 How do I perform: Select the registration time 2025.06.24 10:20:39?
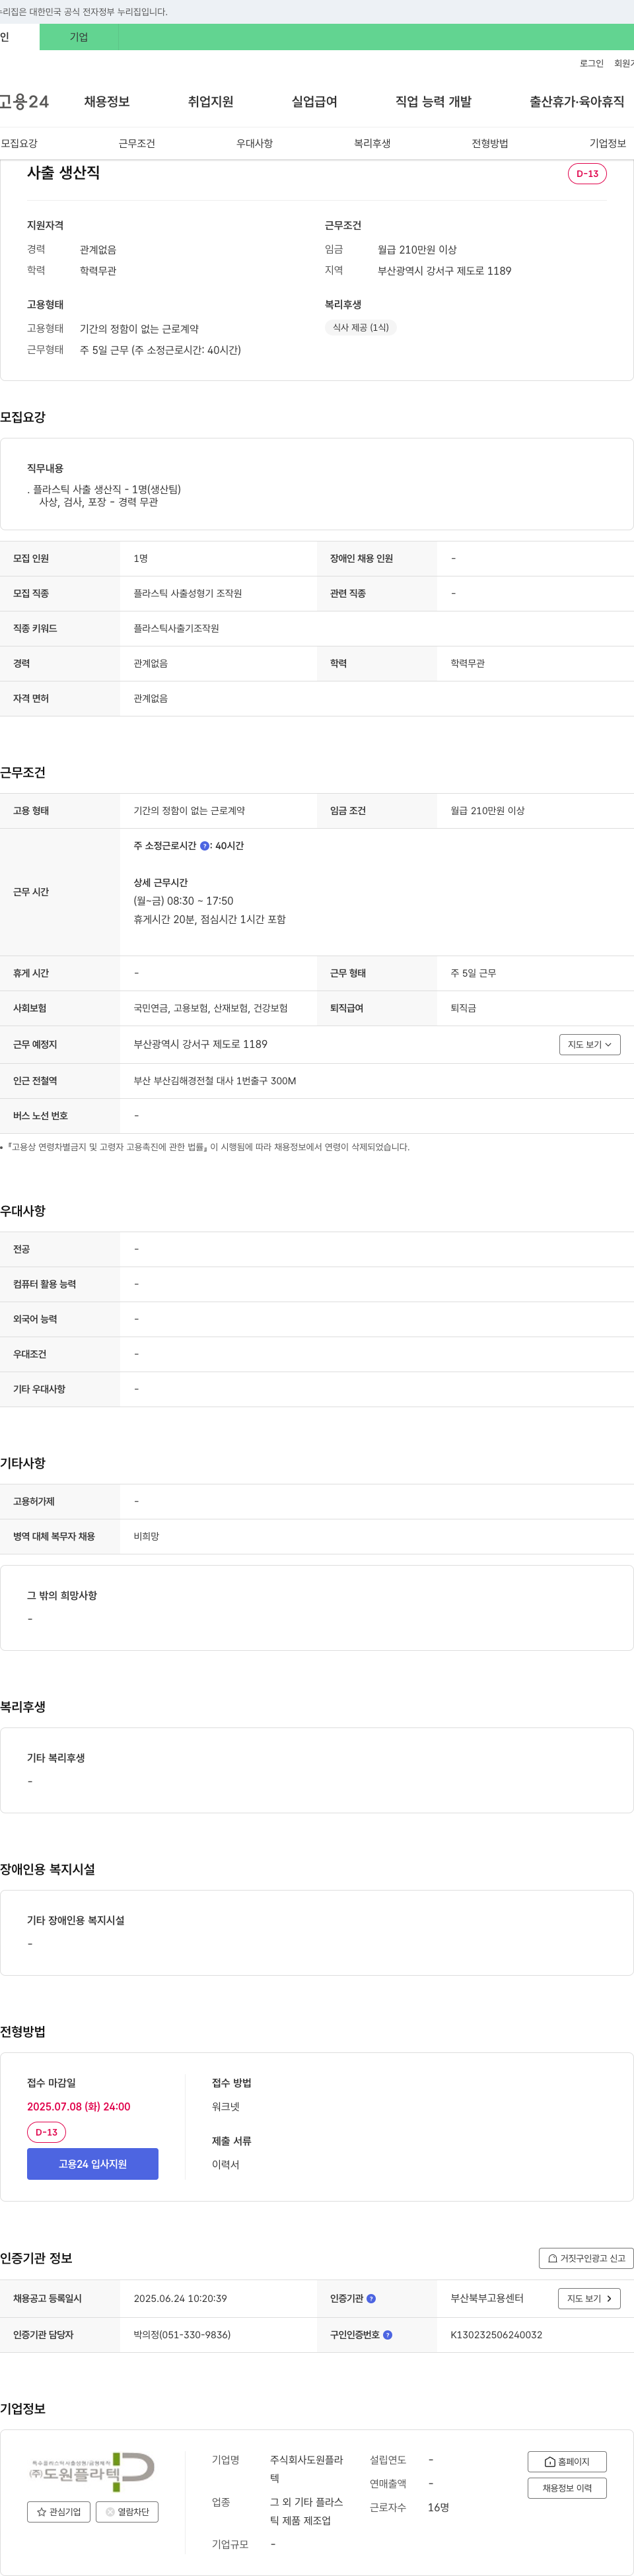pyautogui.click(x=180, y=2299)
